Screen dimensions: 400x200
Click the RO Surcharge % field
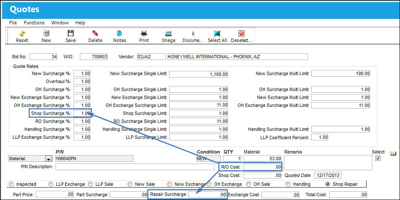click(82, 121)
